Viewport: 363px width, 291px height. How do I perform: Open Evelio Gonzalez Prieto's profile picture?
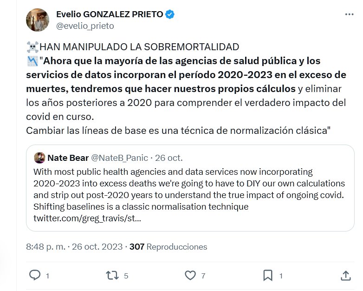point(38,20)
